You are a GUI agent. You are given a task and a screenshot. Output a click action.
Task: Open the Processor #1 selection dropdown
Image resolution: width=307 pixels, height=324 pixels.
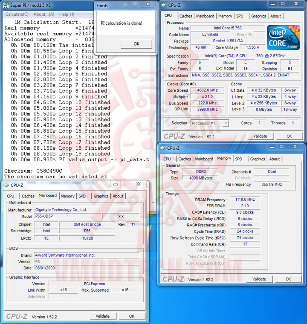point(226,123)
